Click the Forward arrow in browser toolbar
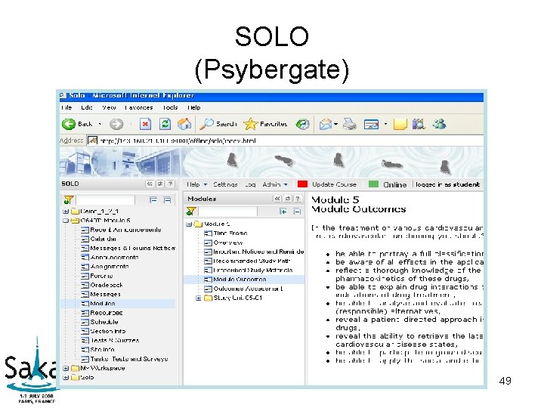Viewport: 544px width, 408px height. (116, 124)
